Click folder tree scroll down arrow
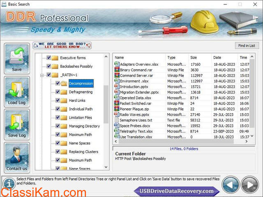Image resolution: width=263 pixels, height=197 pixels. pos(106,167)
